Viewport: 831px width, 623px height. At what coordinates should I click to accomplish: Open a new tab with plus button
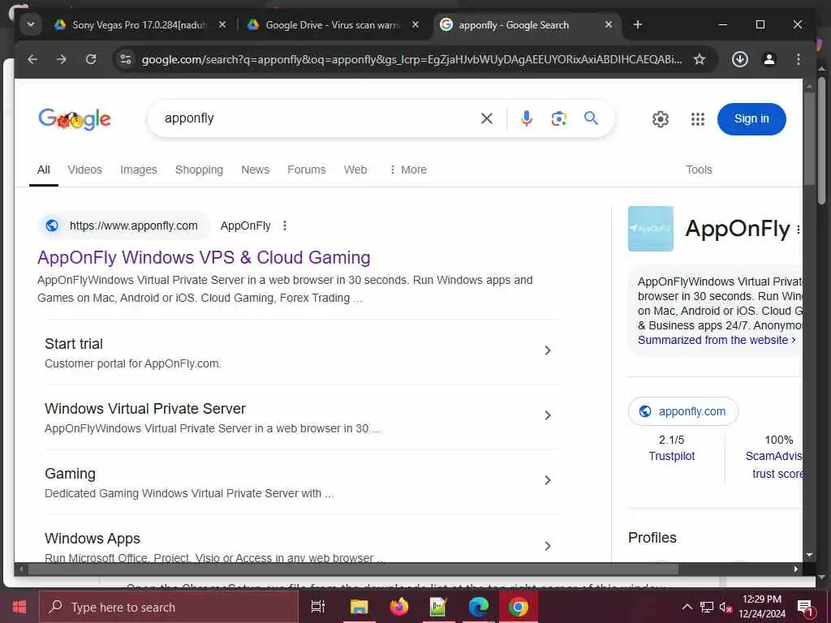pyautogui.click(x=638, y=24)
